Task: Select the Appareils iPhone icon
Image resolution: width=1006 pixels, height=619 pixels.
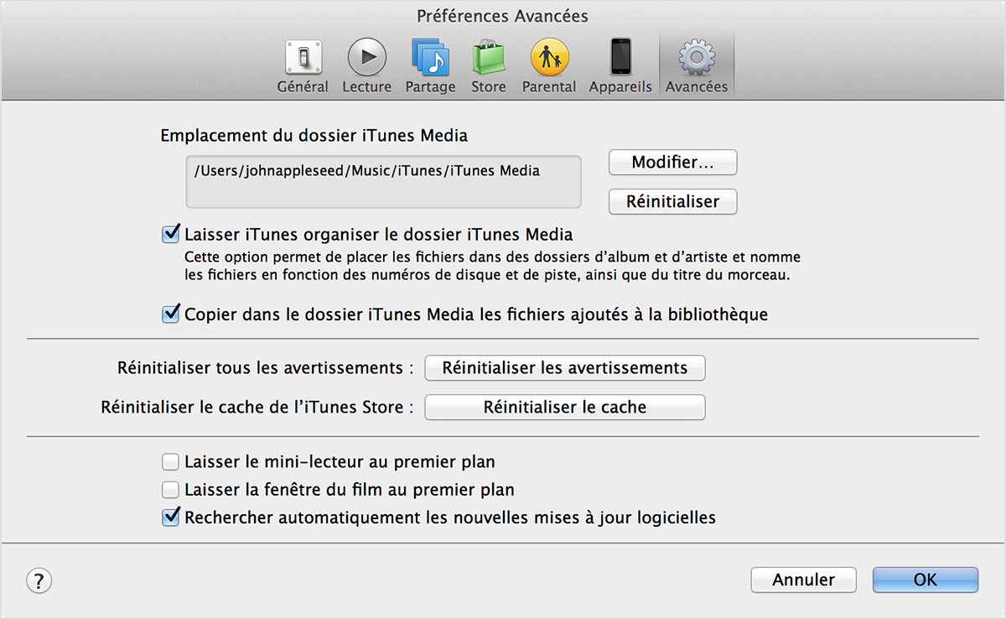Action: click(x=620, y=59)
